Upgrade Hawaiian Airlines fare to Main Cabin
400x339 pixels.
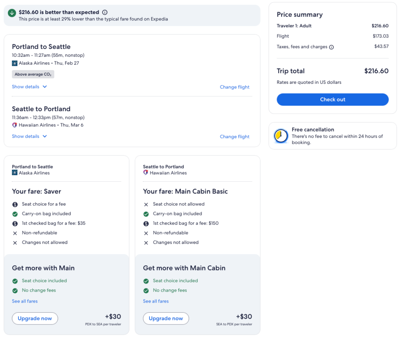[166, 318]
